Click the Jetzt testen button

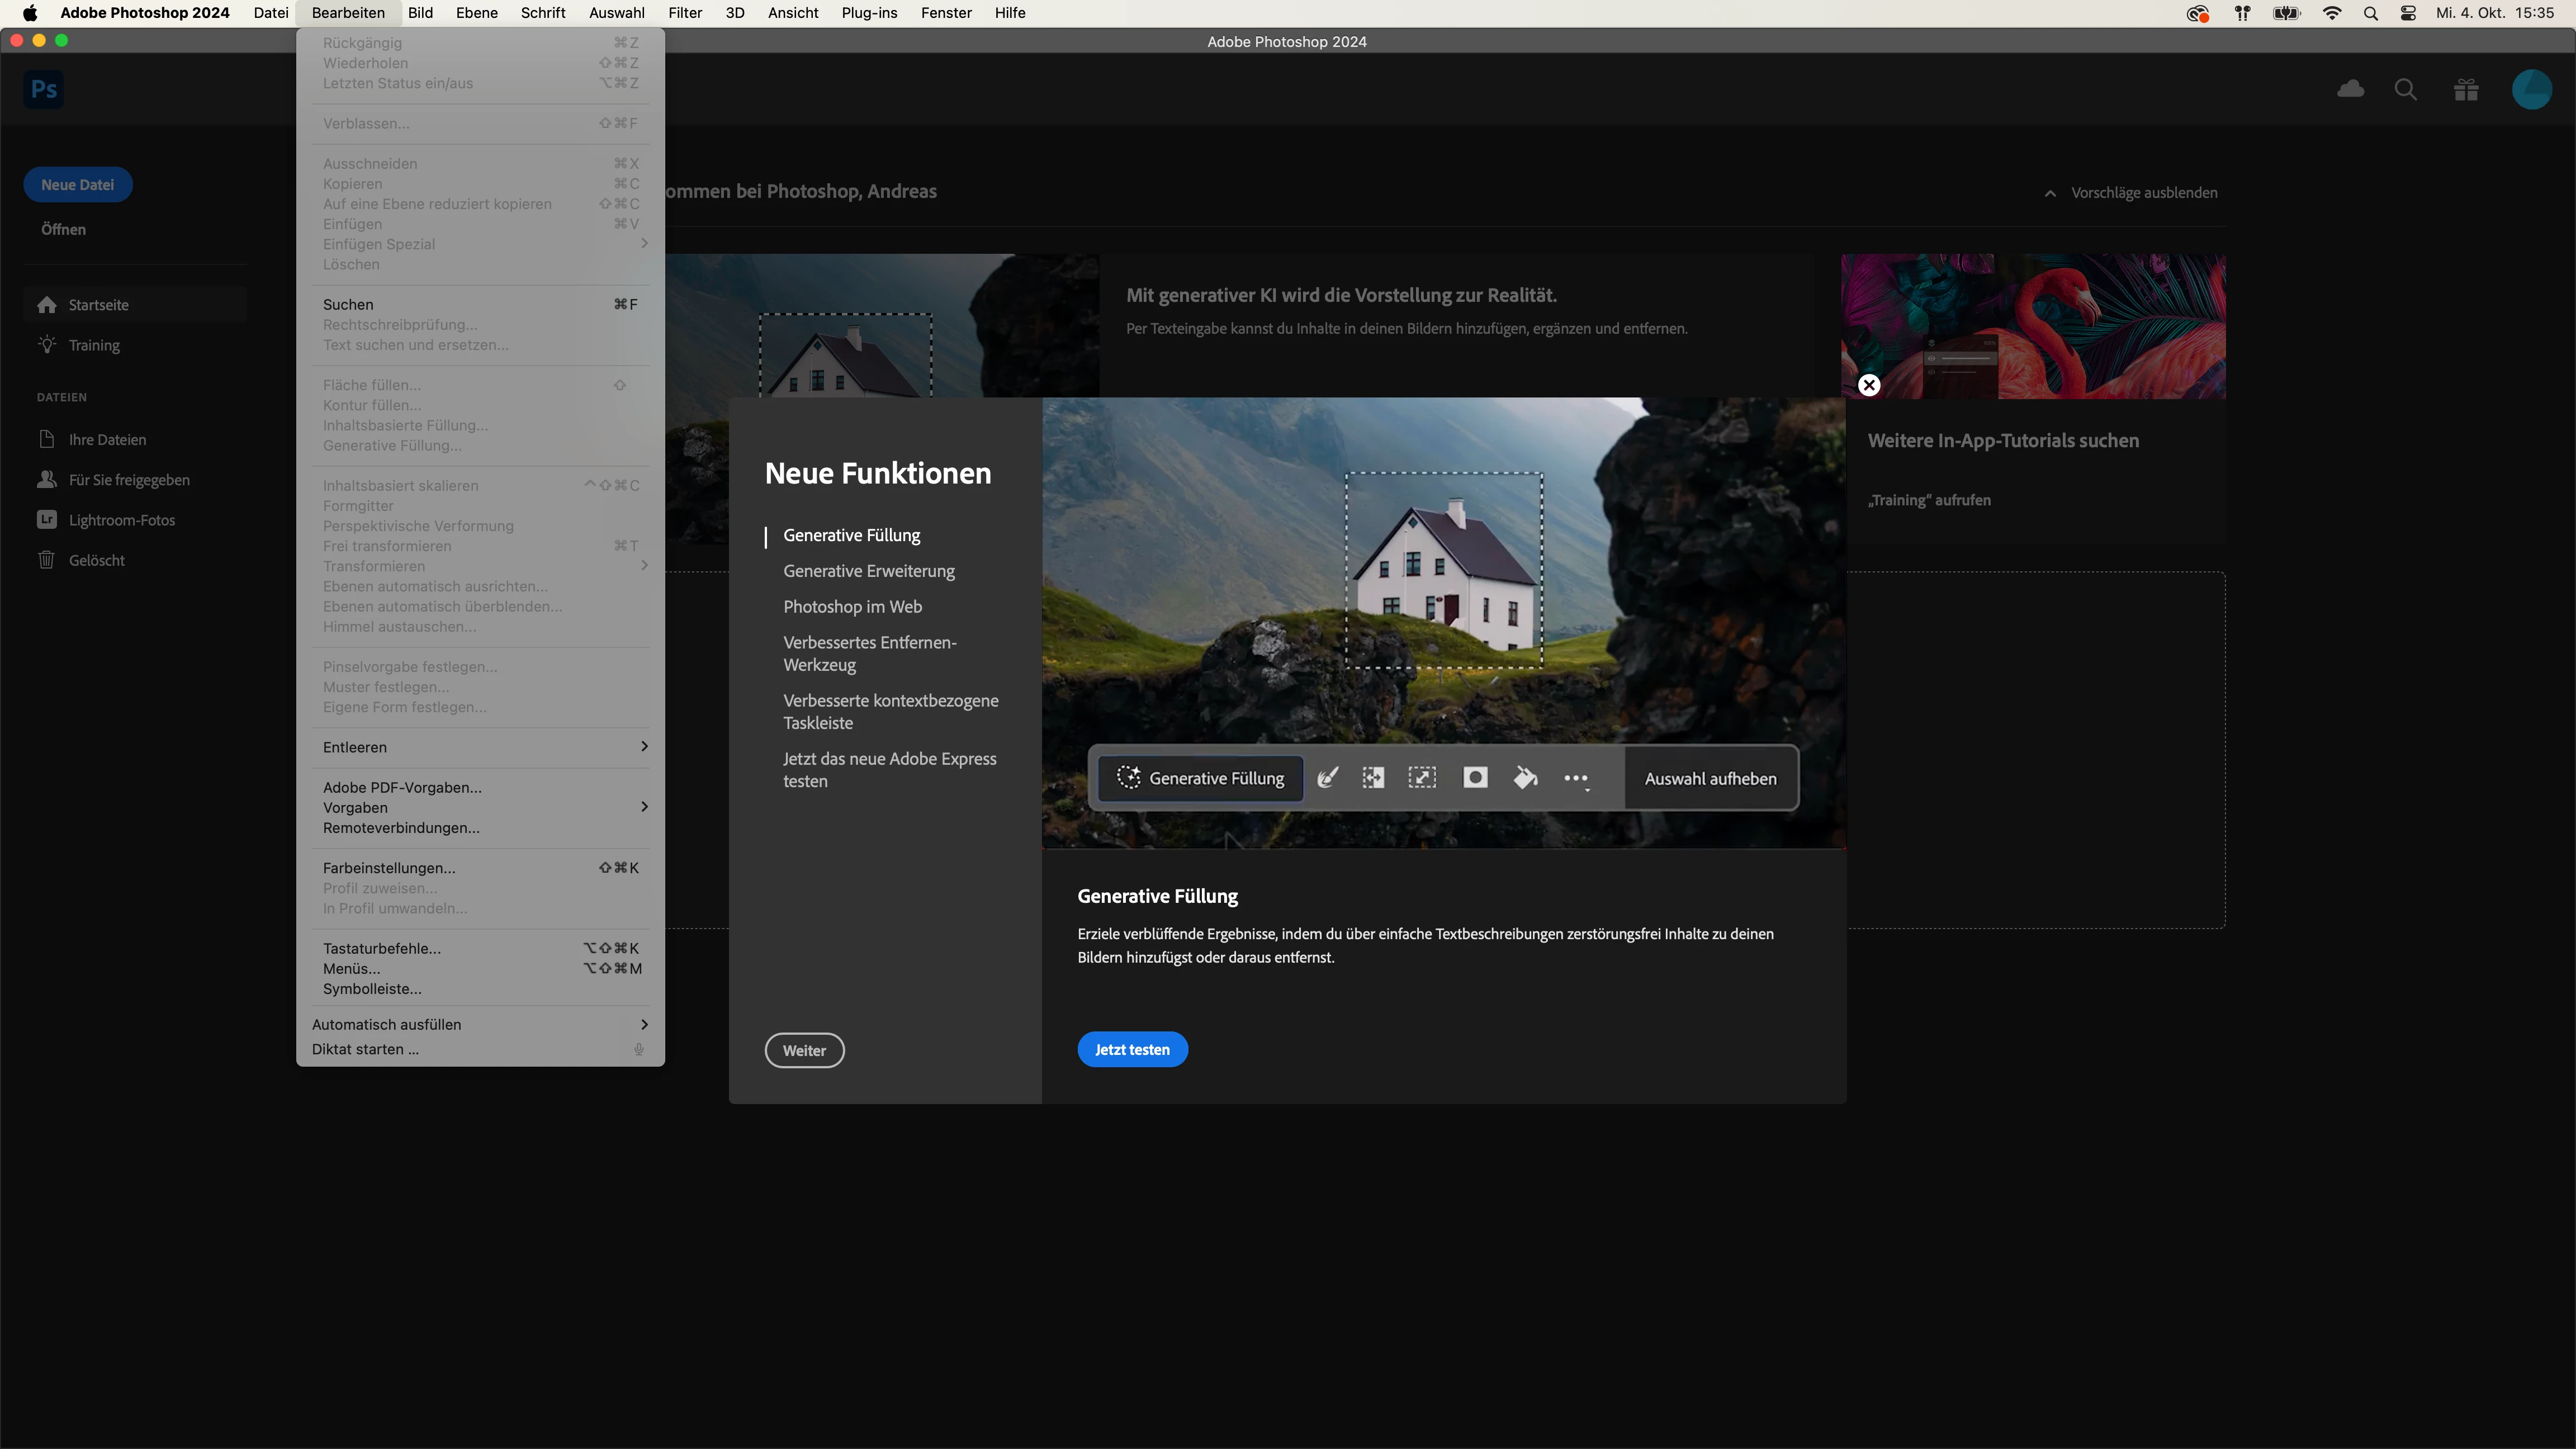tap(1132, 1049)
